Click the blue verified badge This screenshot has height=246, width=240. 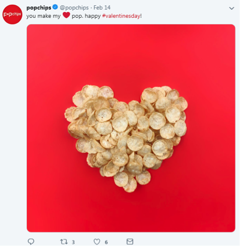tap(55, 7)
